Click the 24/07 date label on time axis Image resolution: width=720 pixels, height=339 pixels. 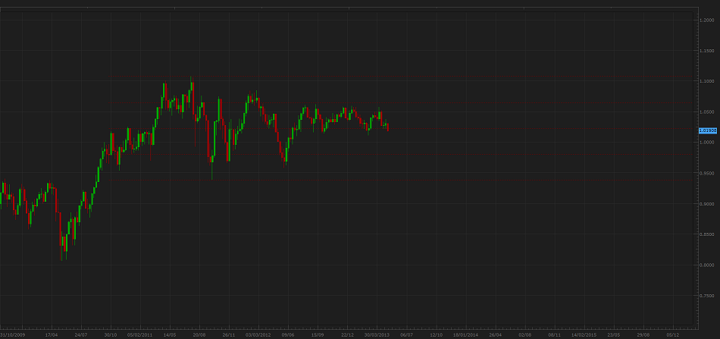81,334
